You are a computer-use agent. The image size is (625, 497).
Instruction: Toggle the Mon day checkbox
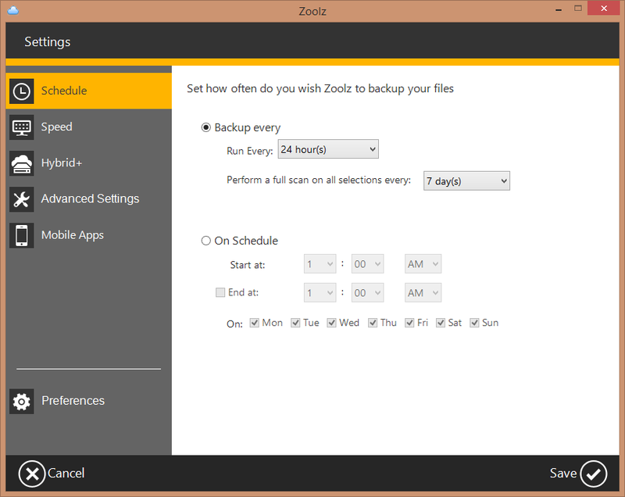pos(255,323)
